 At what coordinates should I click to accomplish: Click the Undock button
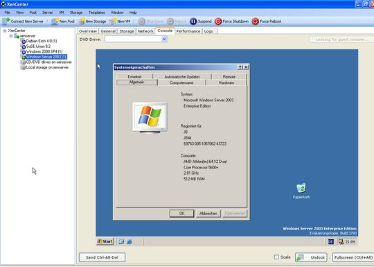(x=311, y=257)
